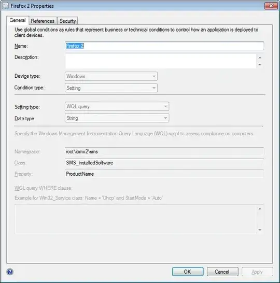
Task: Click the WHERE clause down scroll arrow
Action: [260, 230]
